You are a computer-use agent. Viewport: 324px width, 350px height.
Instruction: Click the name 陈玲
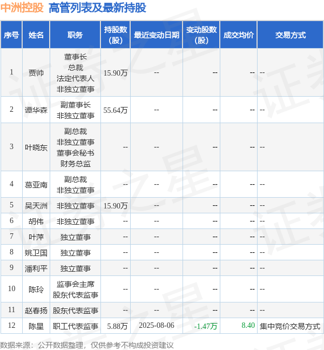[x=36, y=290]
